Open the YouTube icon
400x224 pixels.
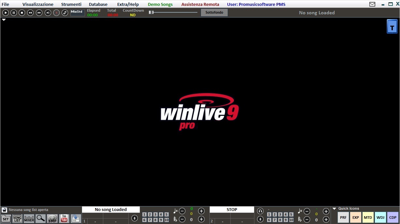pos(64,218)
